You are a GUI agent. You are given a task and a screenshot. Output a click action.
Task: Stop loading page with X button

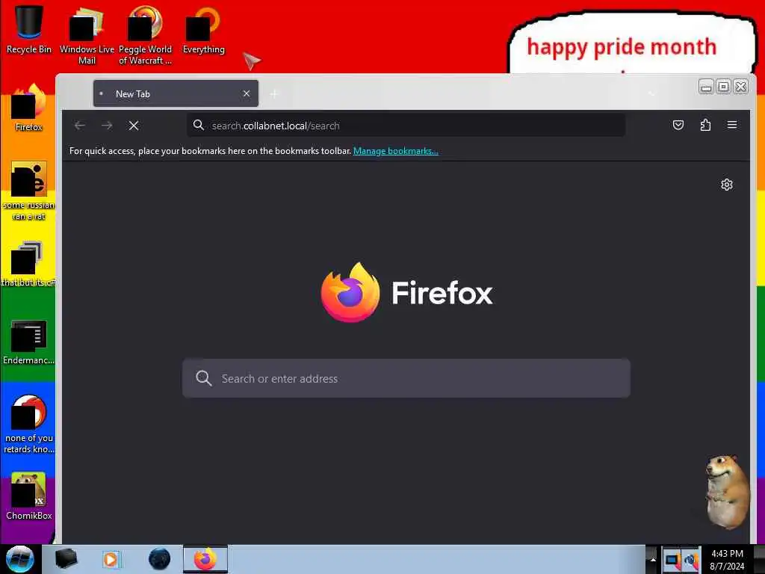coord(134,126)
